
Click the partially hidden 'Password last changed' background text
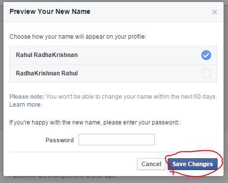tap(63, 177)
